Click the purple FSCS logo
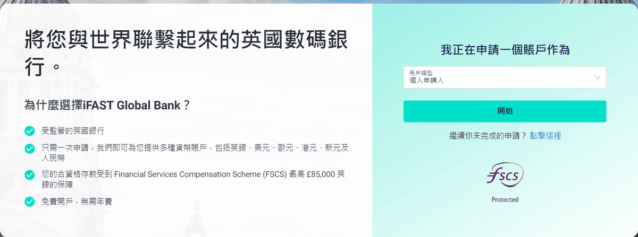 pos(505,176)
